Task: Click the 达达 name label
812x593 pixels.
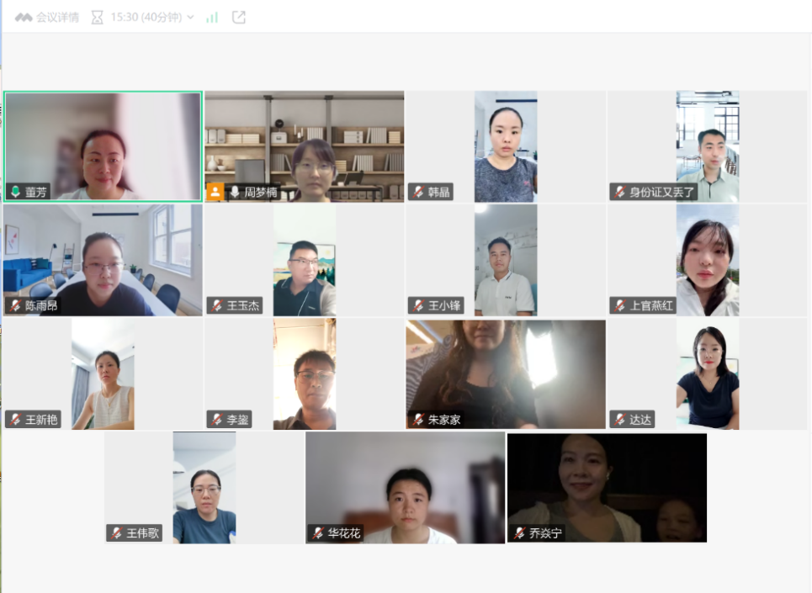Action: (x=640, y=419)
